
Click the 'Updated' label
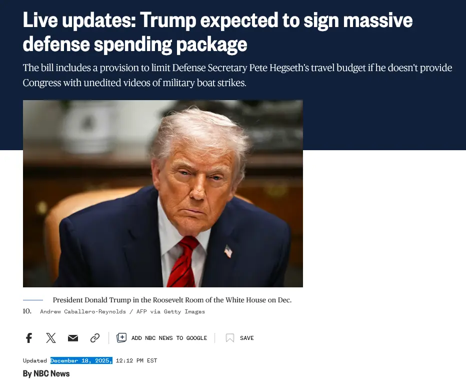pyautogui.click(x=35, y=360)
